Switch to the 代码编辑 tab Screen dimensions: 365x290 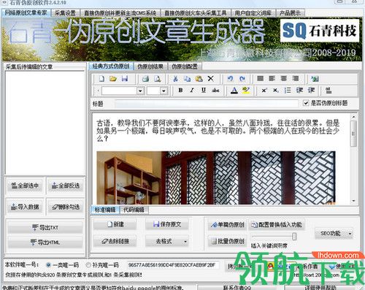[134, 210]
